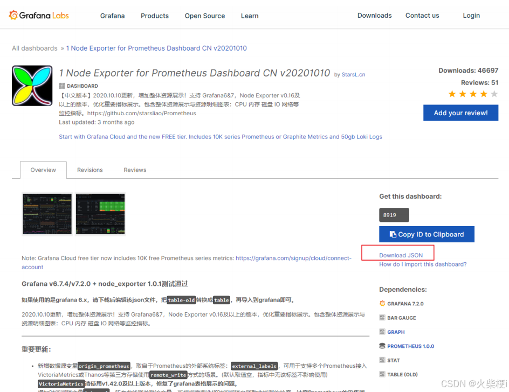This screenshot has width=509, height=392.
Task: Click the Get this dashboard: heading
Action: coord(410,196)
